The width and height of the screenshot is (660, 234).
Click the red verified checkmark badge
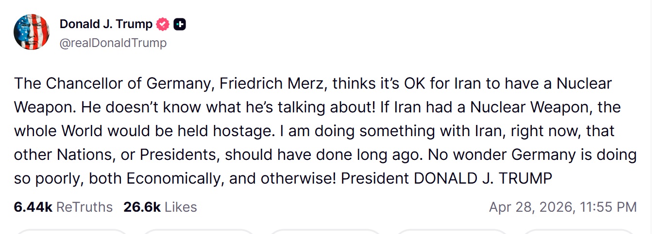pyautogui.click(x=163, y=24)
